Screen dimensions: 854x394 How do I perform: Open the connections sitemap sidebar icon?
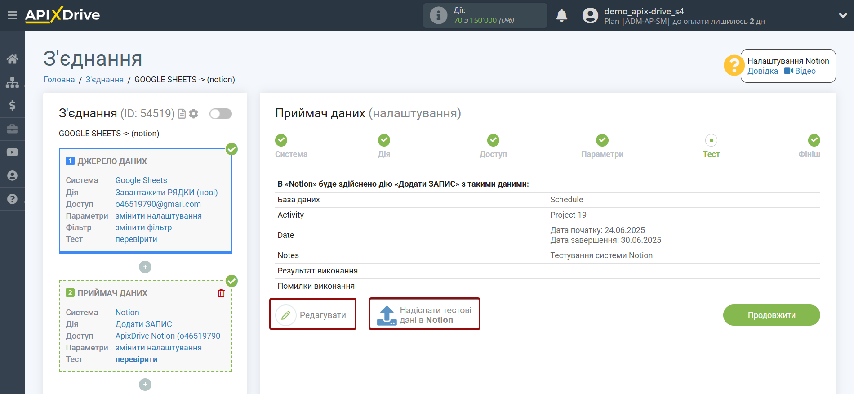[12, 82]
